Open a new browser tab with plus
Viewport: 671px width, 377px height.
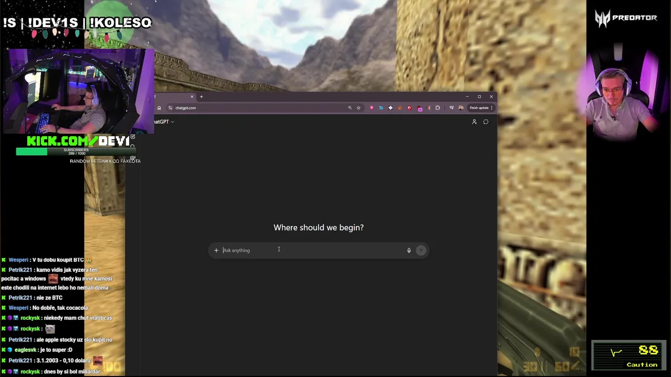[201, 97]
